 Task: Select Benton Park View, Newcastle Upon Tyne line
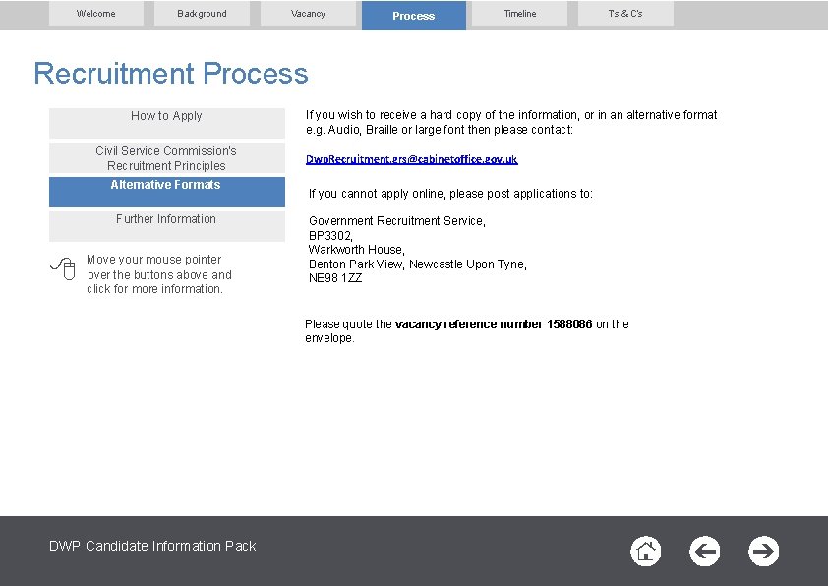418,264
